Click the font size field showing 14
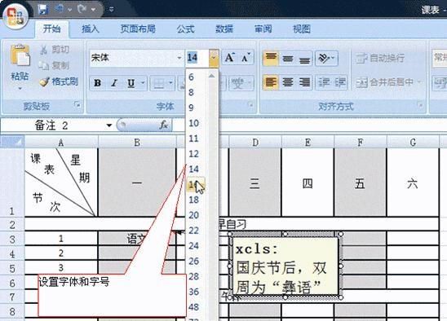The height and width of the screenshot is (321, 447). click(197, 58)
